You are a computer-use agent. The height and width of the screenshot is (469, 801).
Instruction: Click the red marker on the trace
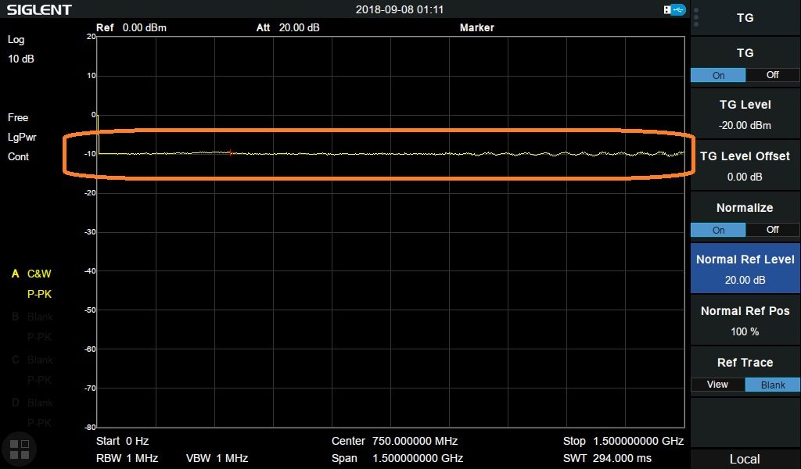pos(230,152)
